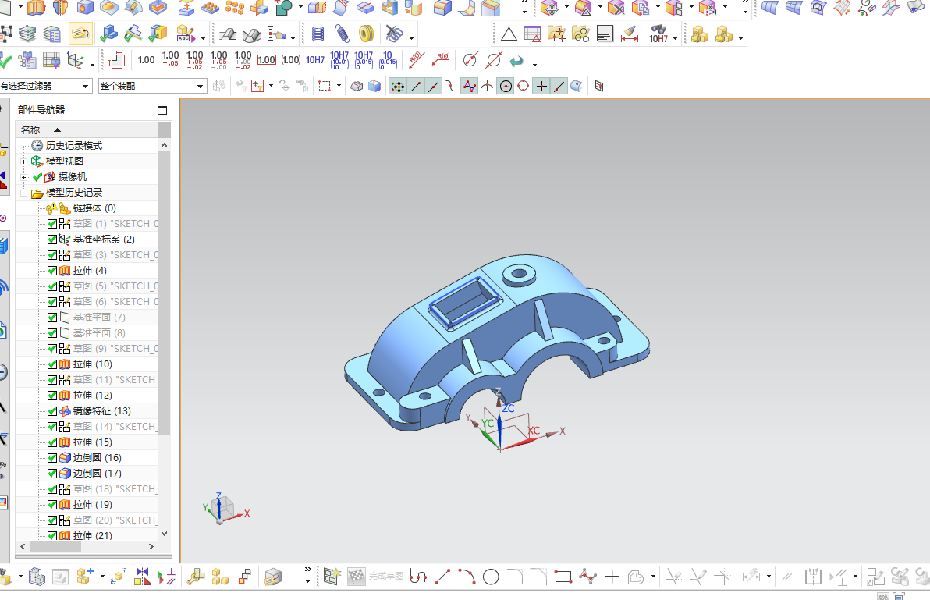Screen dimensions: 930x600
Task: Toggle checkbox for 基准平面 (7)
Action: [x=52, y=318]
